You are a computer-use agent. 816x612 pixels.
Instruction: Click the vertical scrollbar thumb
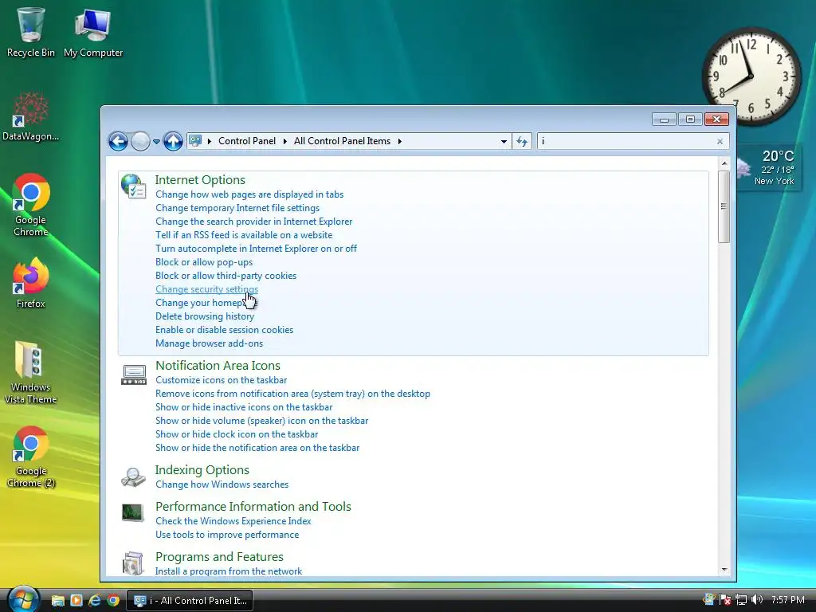[724, 206]
